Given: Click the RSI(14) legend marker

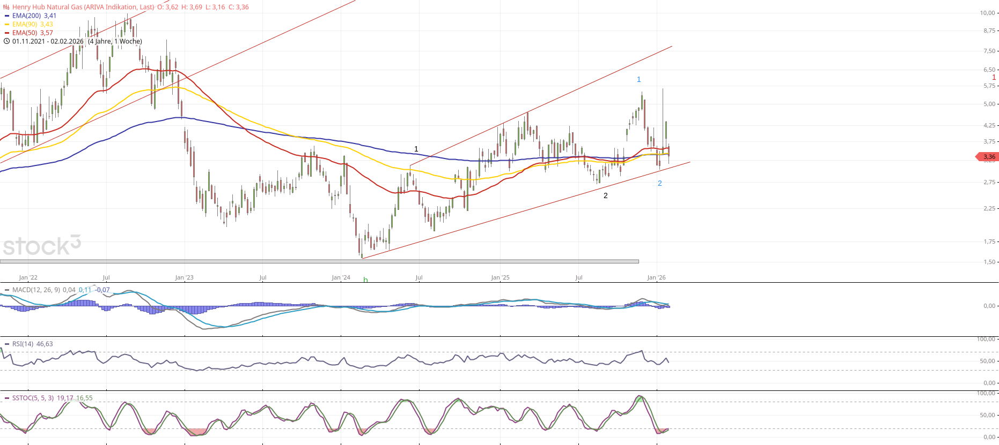Looking at the screenshot, I should (x=7, y=344).
